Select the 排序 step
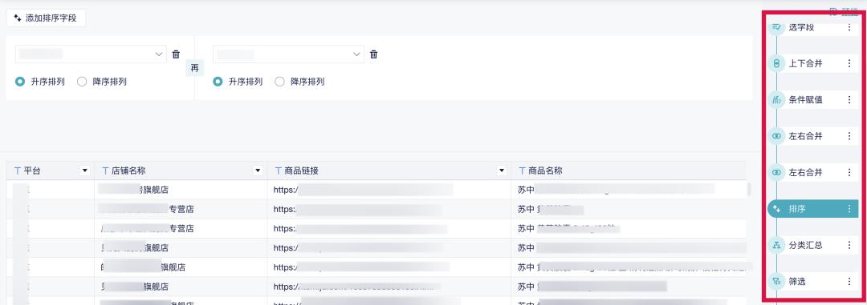Screen dimensions: 867x305 coord(812,209)
